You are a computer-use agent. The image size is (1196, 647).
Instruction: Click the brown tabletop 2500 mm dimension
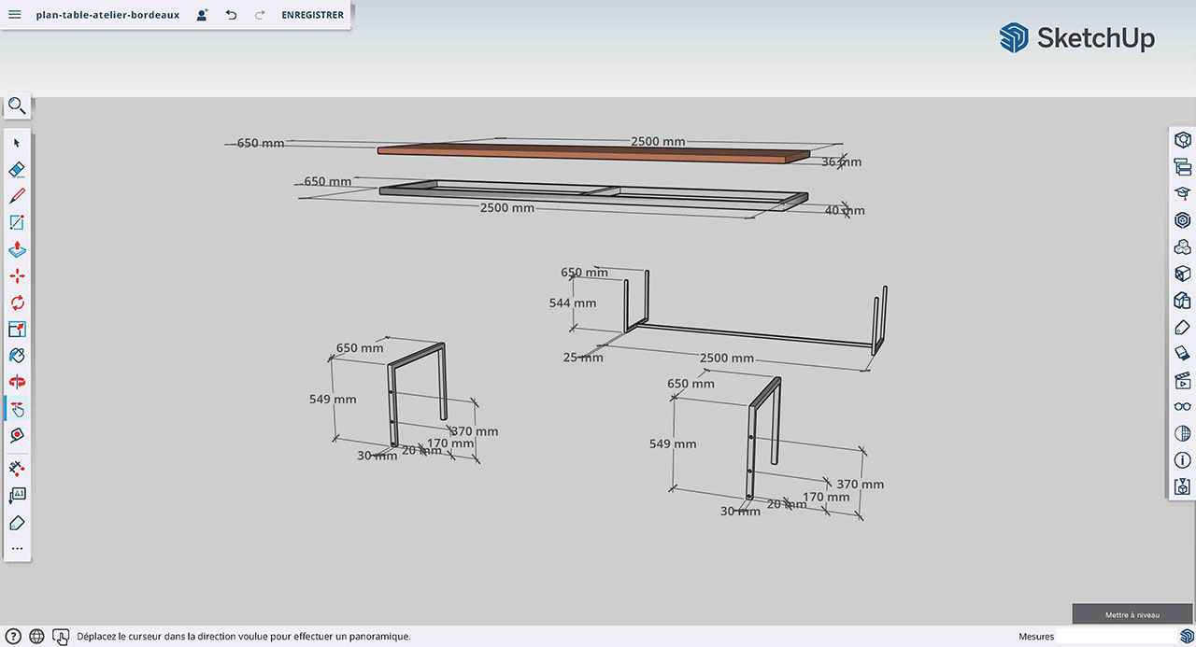click(658, 142)
